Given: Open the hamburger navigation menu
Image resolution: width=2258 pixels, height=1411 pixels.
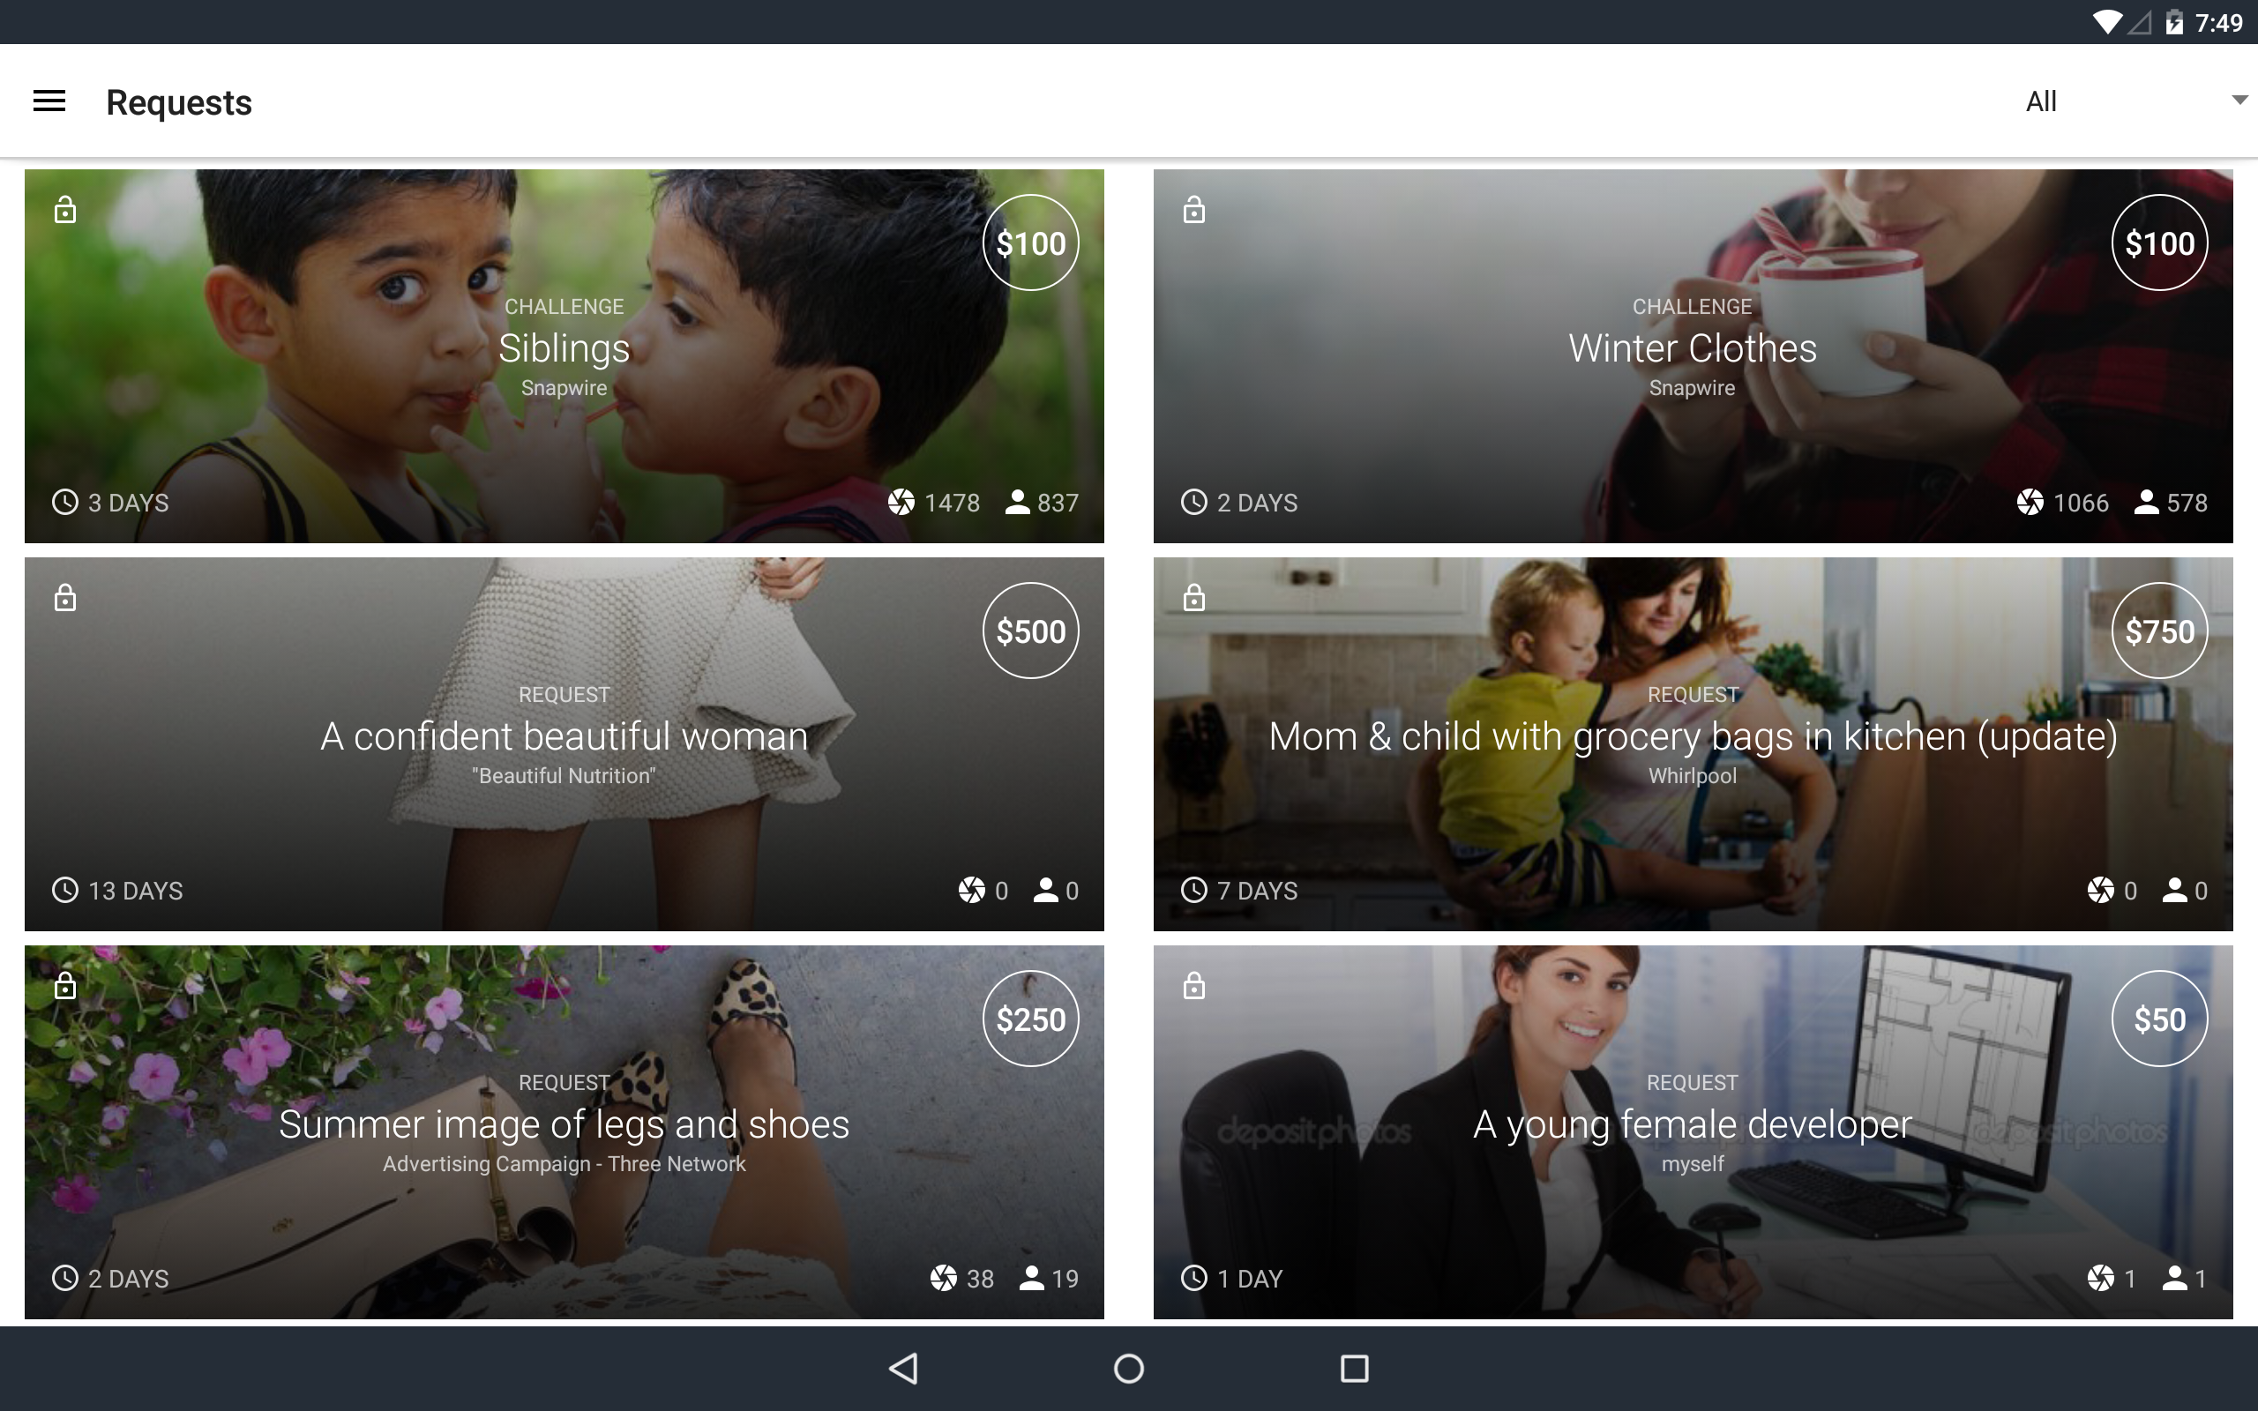Looking at the screenshot, I should tap(49, 101).
